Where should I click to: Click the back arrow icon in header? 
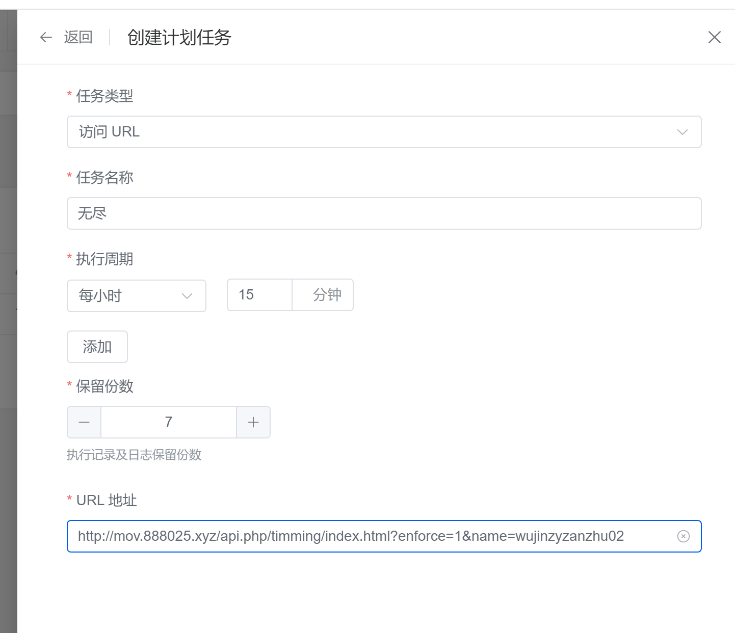pos(46,37)
